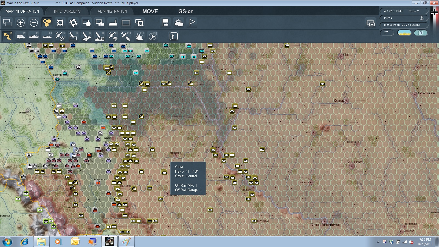Click the empty rectangle icon in the toolbar
The image size is (439, 247).
click(x=126, y=23)
